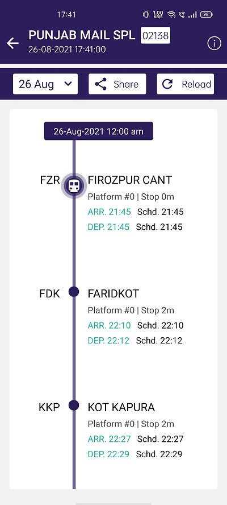227x505 pixels.
Task: Tap the vibrate mode status icon
Action: point(146,14)
